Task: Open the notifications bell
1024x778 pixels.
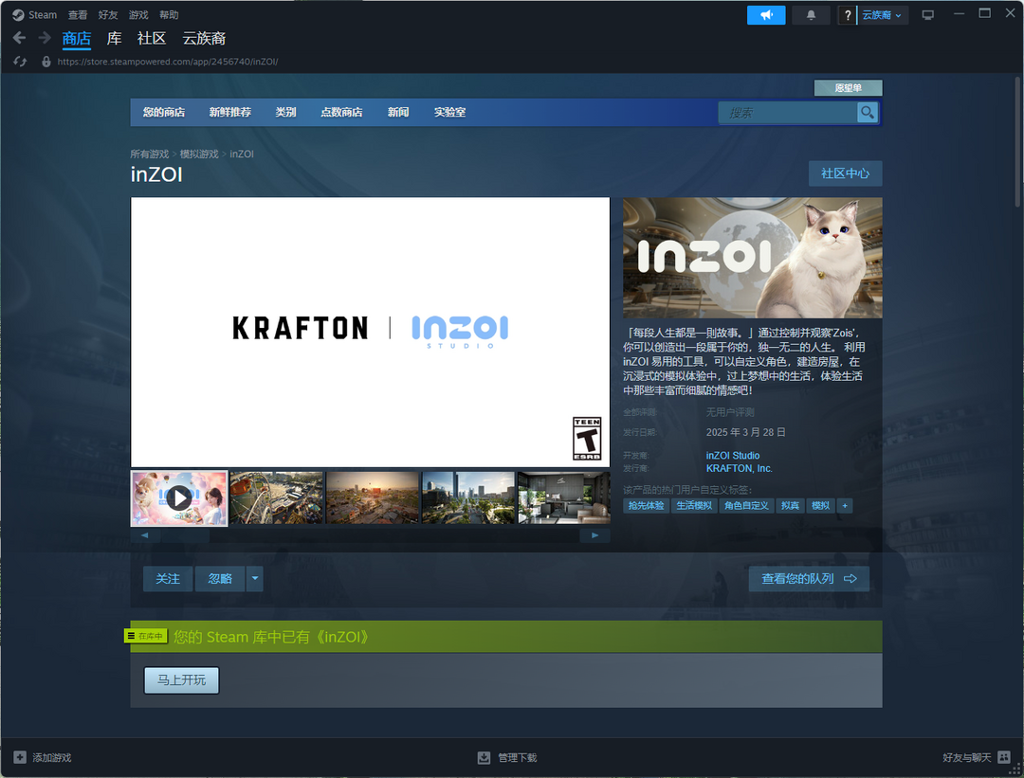Action: (x=811, y=15)
